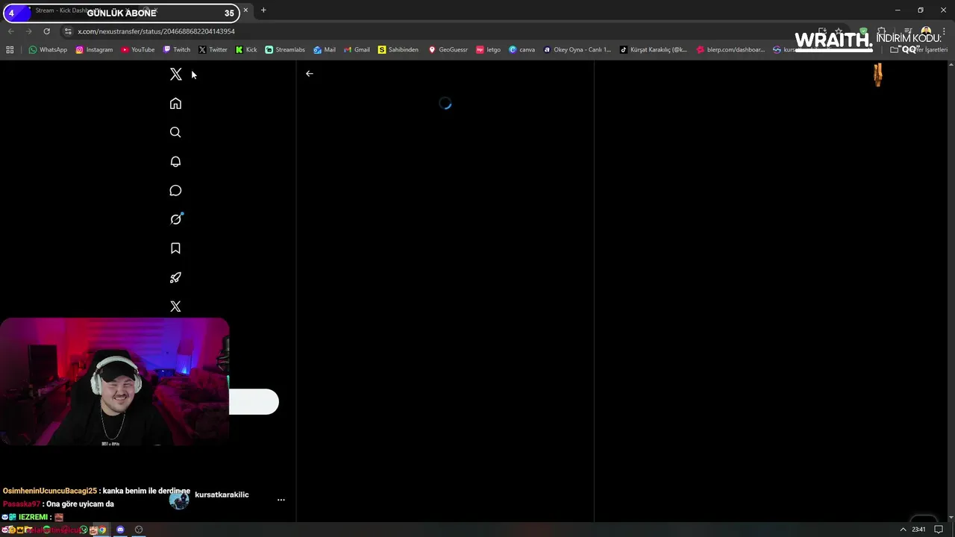Open the Mail bookmark
This screenshot has height=537, width=955.
[x=325, y=50]
